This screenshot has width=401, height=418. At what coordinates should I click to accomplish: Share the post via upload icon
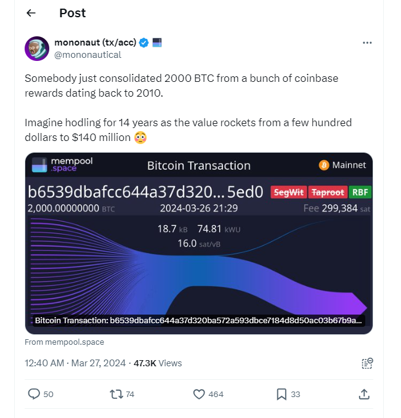coord(364,394)
